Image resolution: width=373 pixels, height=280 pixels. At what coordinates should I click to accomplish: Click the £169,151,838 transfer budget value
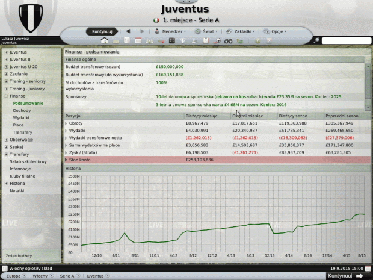[170, 75]
